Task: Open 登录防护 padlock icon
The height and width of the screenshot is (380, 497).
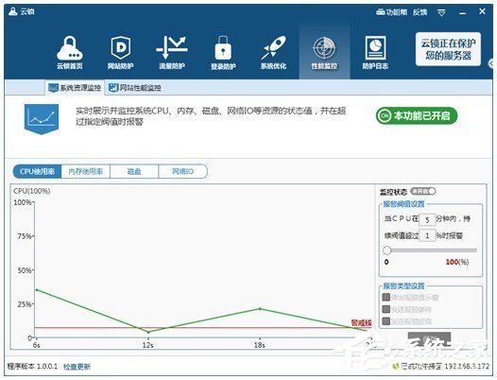Action: coord(223,52)
